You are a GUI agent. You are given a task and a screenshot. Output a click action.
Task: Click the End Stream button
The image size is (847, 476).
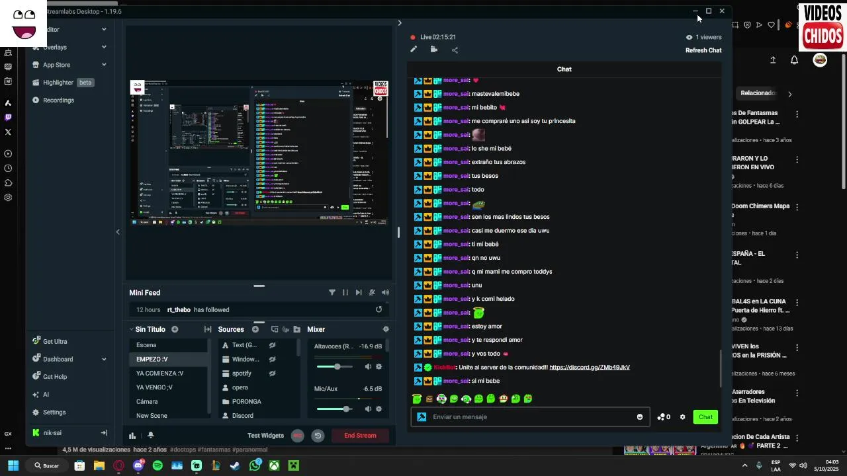[x=360, y=436]
